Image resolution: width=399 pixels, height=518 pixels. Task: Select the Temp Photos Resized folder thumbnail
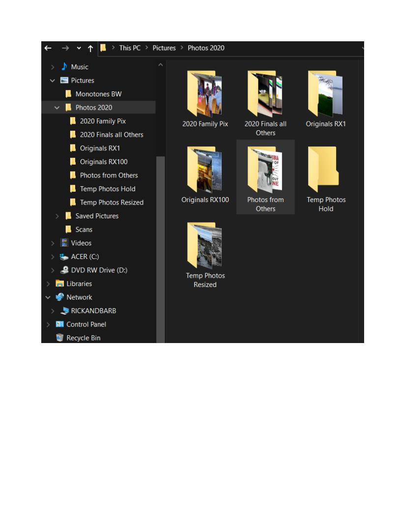point(205,245)
